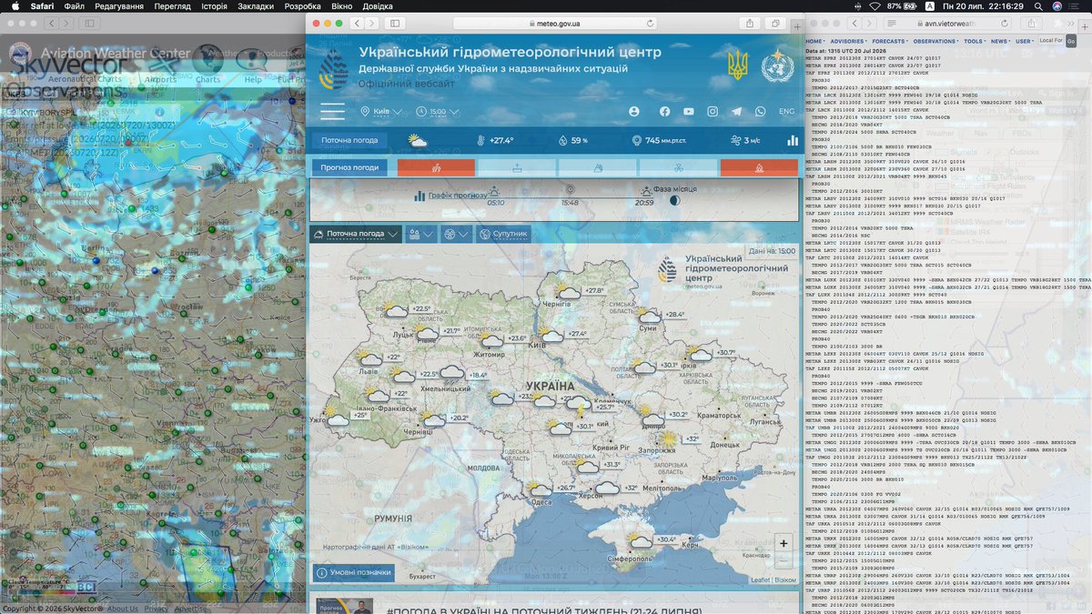Expand the Київ city dropdown

pyautogui.click(x=382, y=111)
